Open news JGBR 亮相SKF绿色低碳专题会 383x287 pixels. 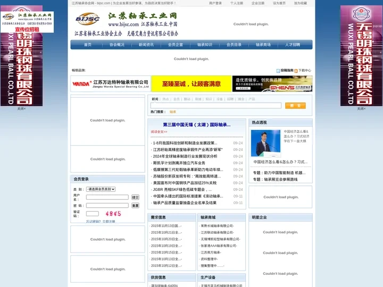click(182, 189)
